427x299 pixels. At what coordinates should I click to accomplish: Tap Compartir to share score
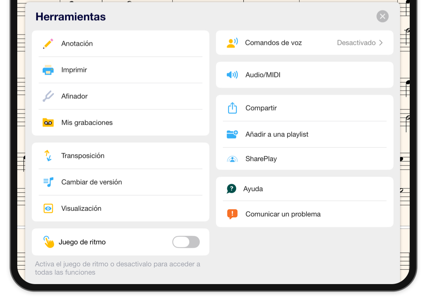click(305, 108)
